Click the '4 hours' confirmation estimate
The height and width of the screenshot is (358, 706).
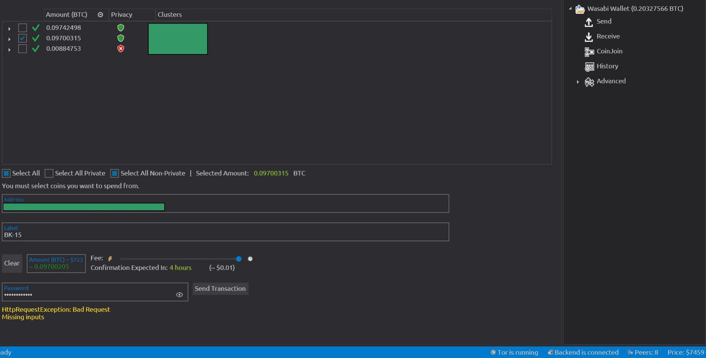pos(180,268)
